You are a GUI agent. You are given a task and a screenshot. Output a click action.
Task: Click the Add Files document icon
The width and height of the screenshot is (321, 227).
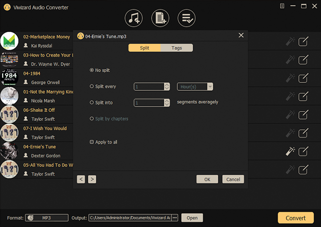(x=160, y=18)
